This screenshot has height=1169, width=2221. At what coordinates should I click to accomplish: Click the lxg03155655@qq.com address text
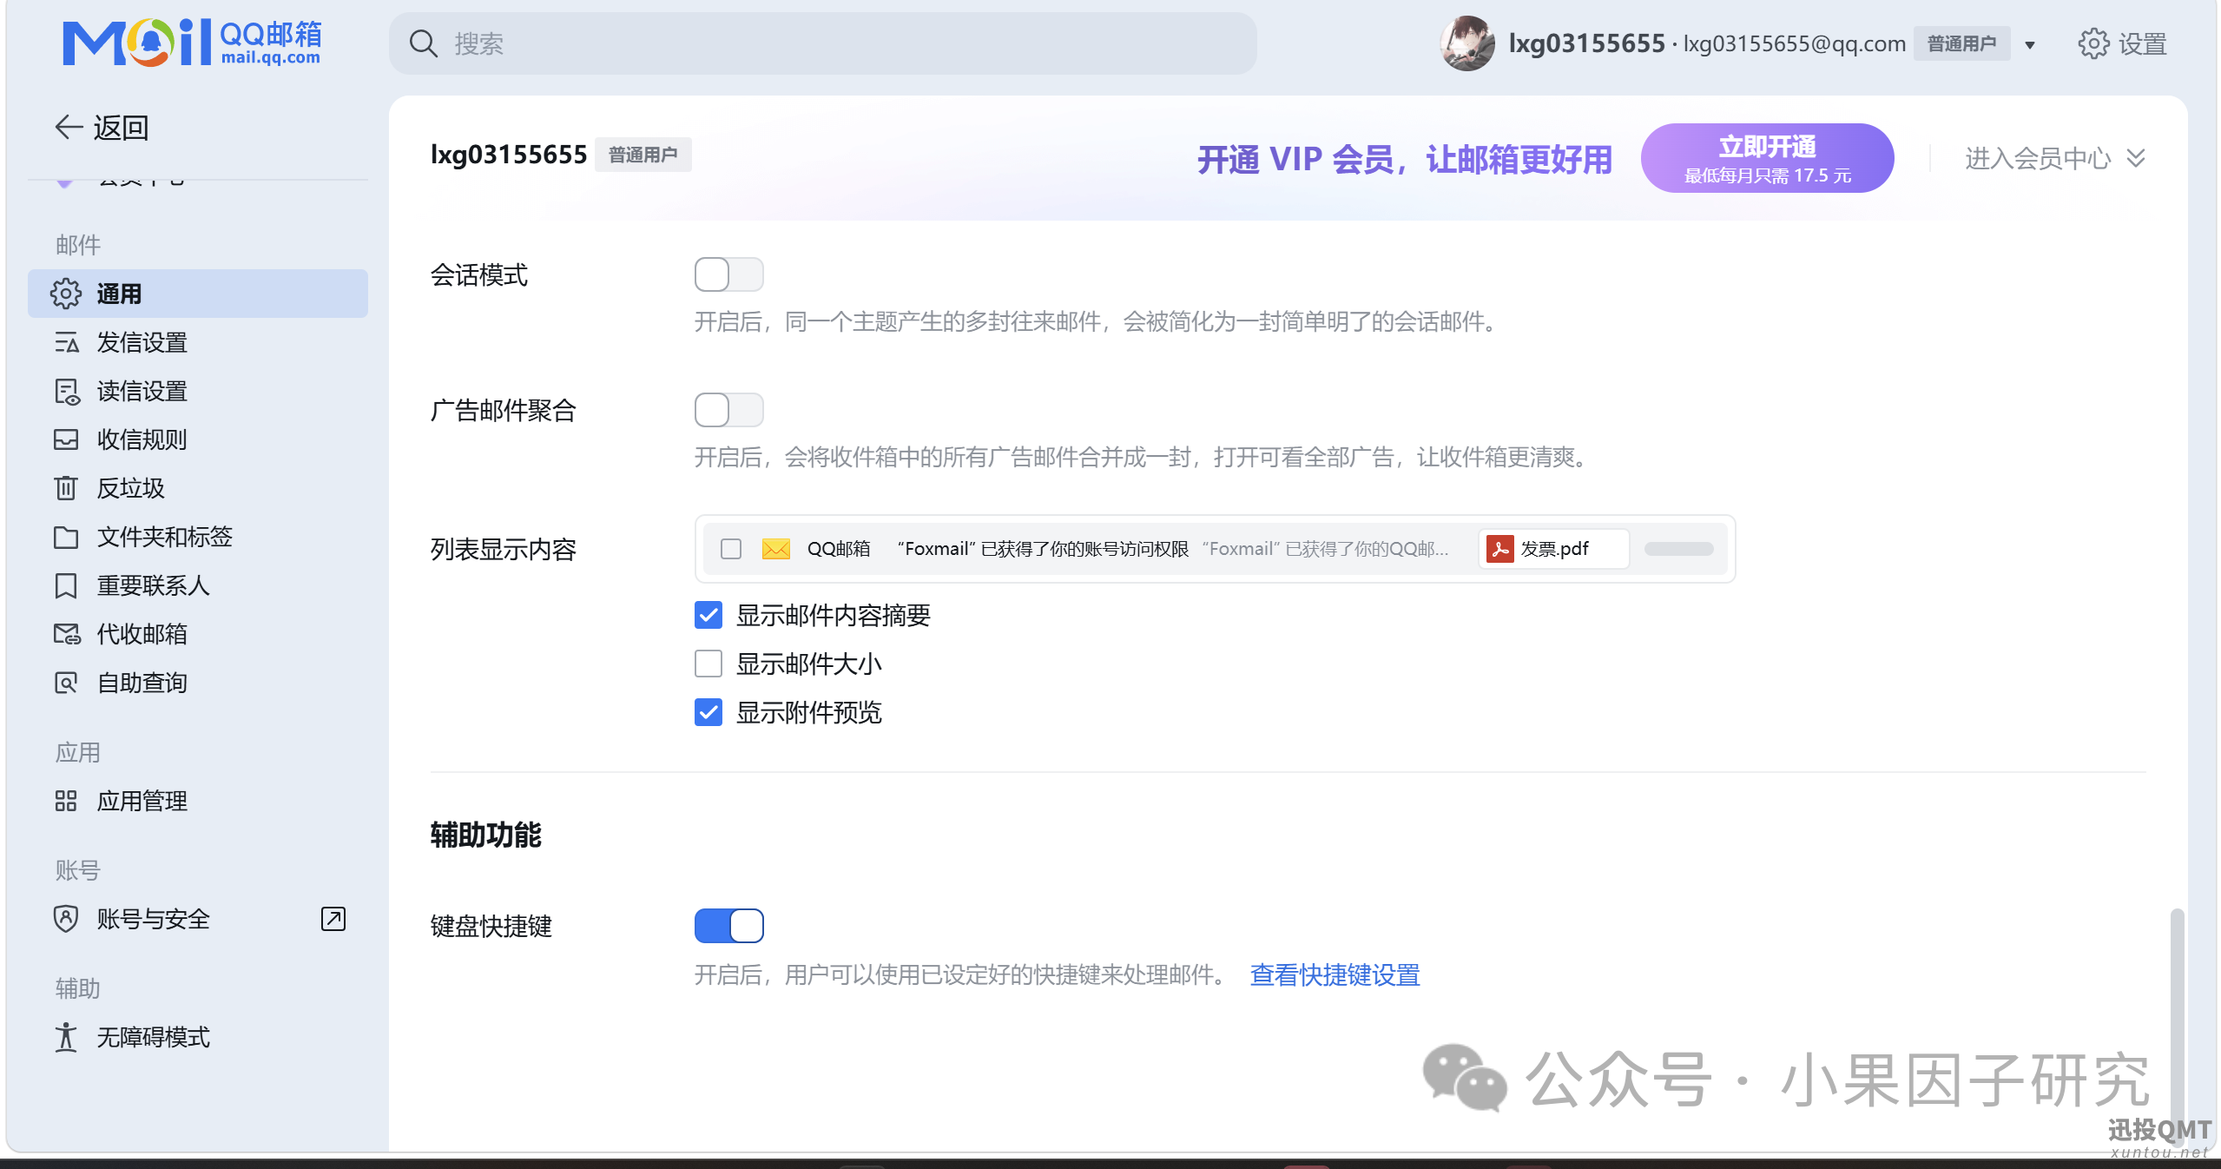coord(1795,43)
